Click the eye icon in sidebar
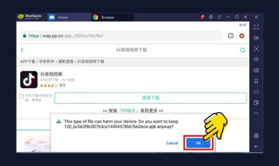The width and height of the screenshot is (279, 166). [256, 59]
